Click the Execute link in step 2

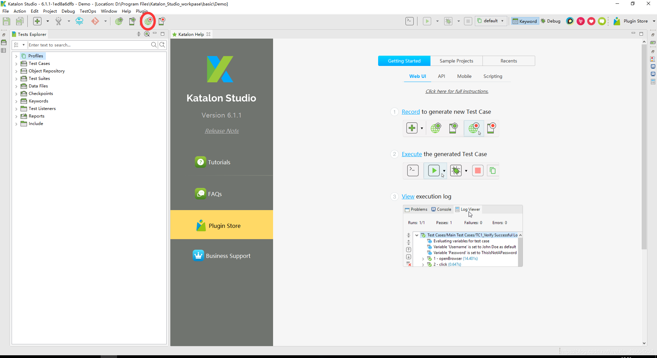(412, 154)
